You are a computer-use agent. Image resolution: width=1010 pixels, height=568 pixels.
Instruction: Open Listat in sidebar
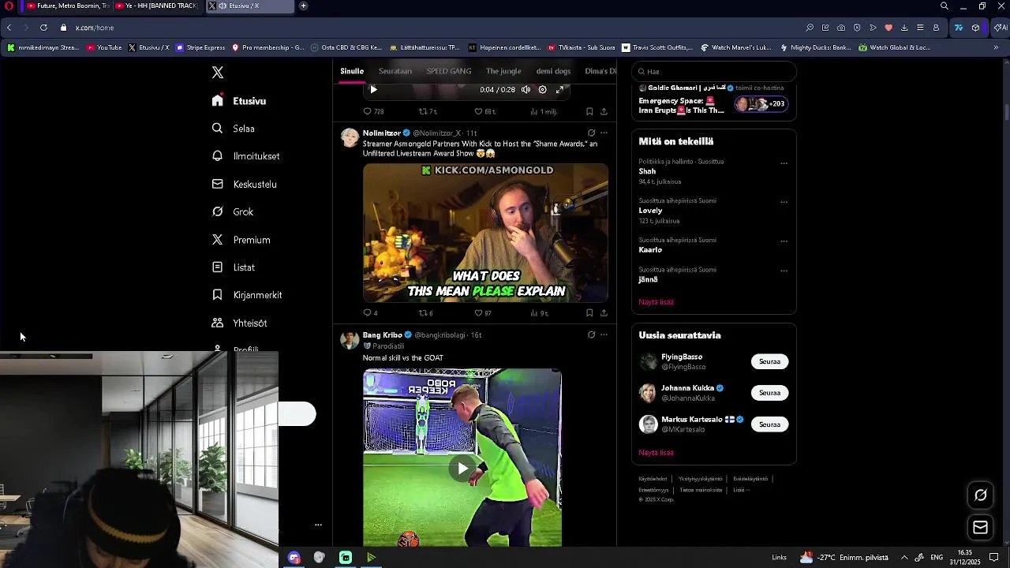(234, 267)
